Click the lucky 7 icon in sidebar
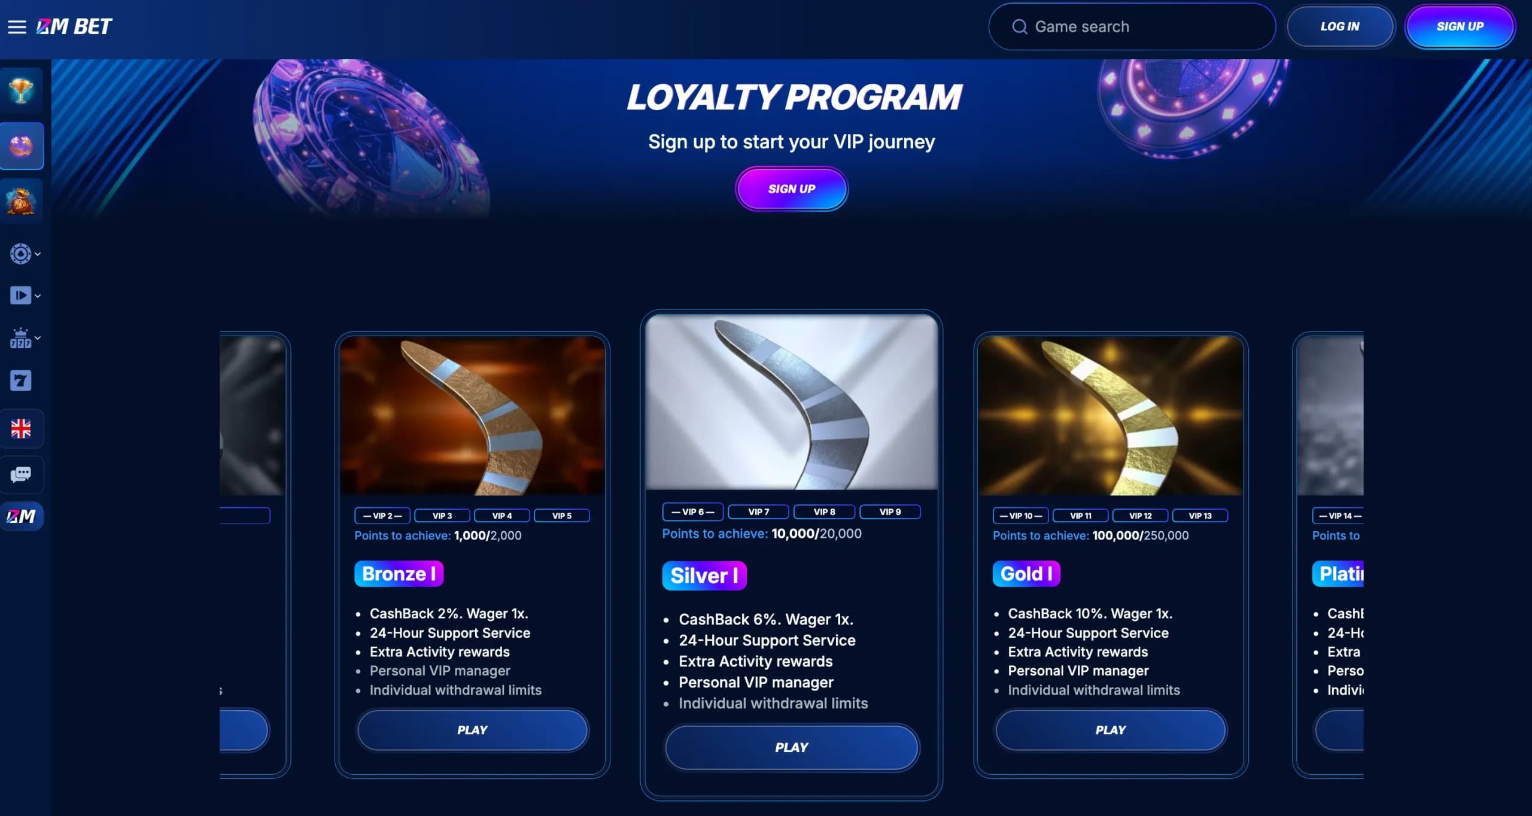1532x816 pixels. point(22,380)
